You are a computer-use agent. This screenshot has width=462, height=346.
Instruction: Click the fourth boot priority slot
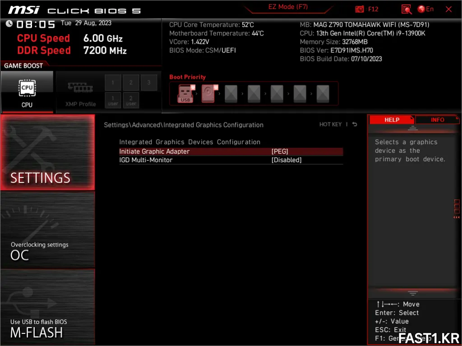click(254, 94)
